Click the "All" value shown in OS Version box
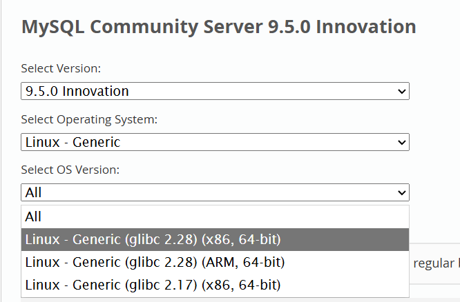 [33, 193]
